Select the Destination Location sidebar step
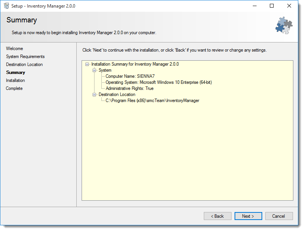304x231 pixels. pos(24,64)
